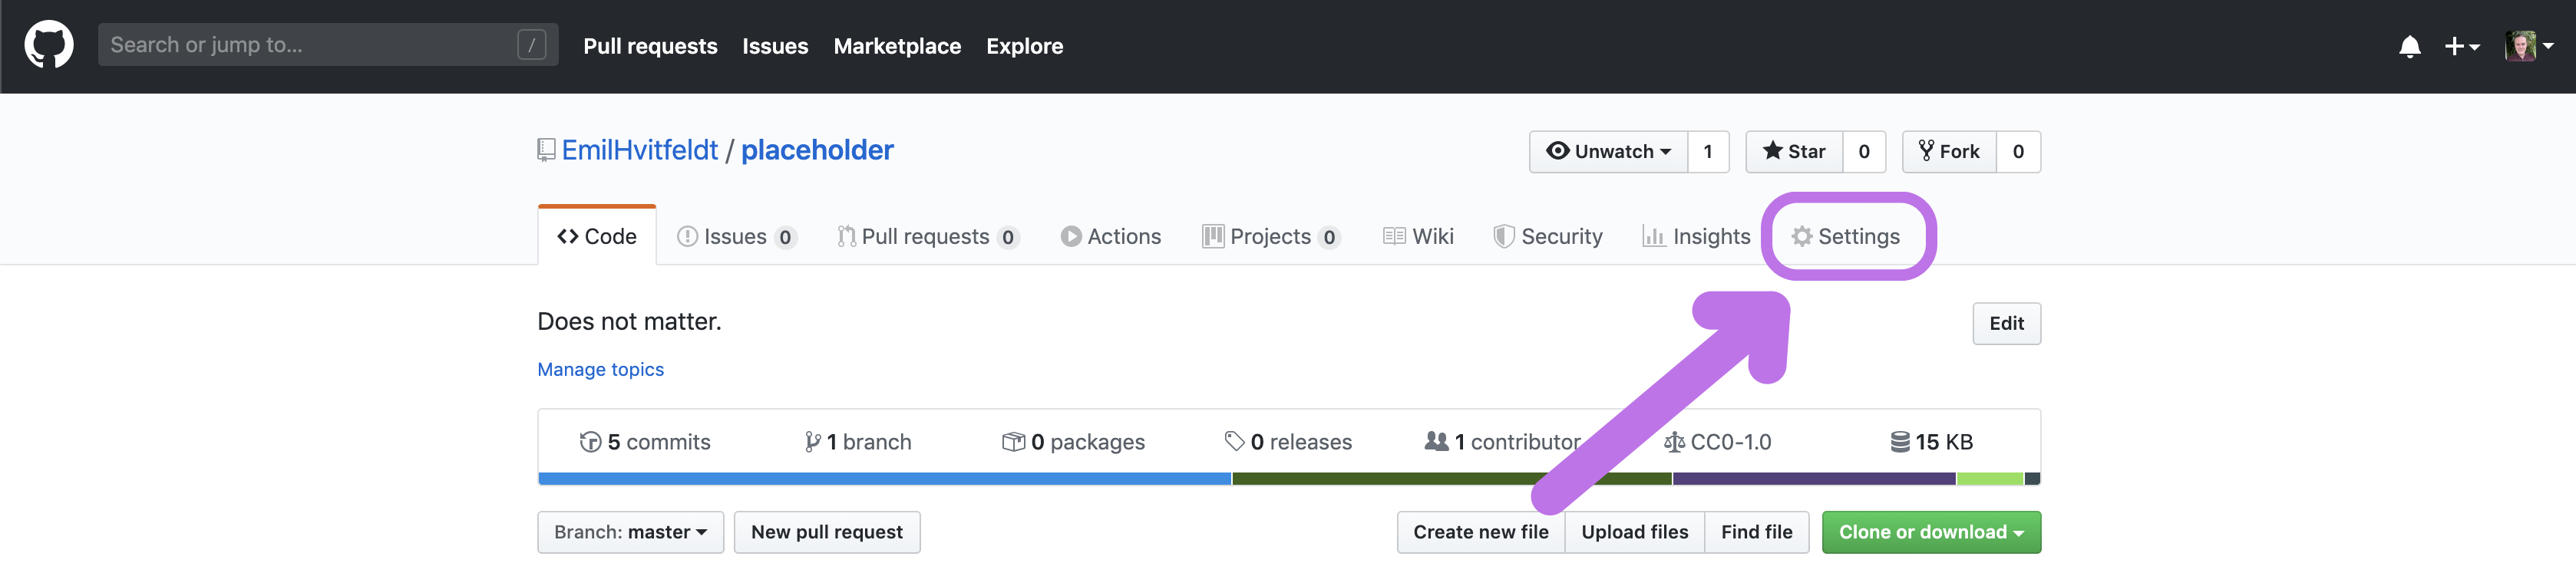Click the notifications bell icon
The height and width of the screenshot is (563, 2576).
(x=2409, y=47)
